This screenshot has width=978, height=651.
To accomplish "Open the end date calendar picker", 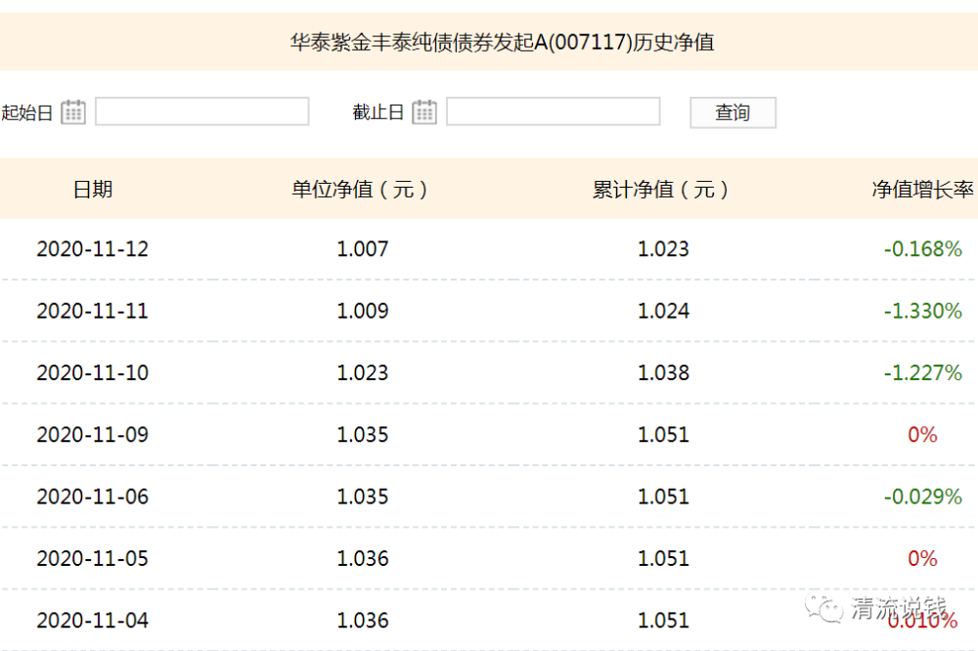I will click(x=424, y=112).
